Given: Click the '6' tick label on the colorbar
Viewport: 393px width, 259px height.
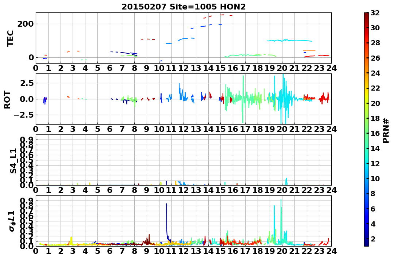Looking at the screenshot, I should pyautogui.click(x=373, y=209).
